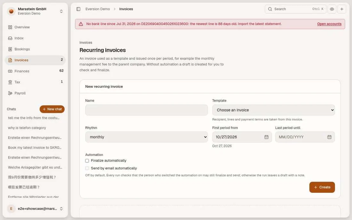The image size is (352, 220).
Task: Open chat 'Welche Anlagegüter gibt es und...'
Action: pos(35,167)
